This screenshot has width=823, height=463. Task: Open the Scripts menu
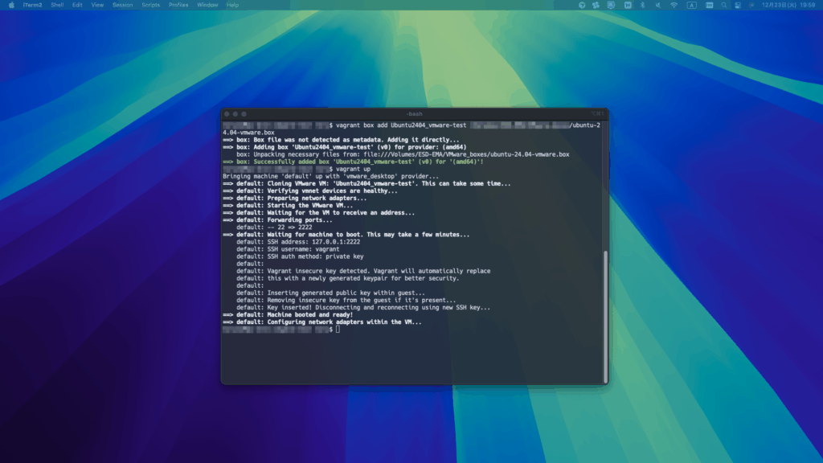(x=150, y=5)
